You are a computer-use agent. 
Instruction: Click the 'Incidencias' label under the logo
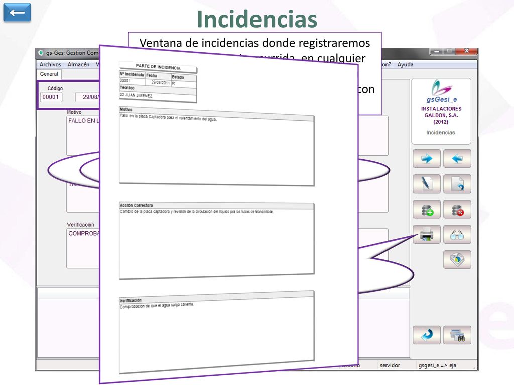[441, 132]
